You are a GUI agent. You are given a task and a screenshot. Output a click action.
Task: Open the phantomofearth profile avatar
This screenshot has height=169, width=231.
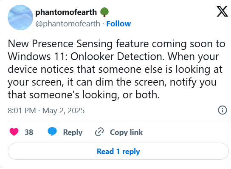20,17
